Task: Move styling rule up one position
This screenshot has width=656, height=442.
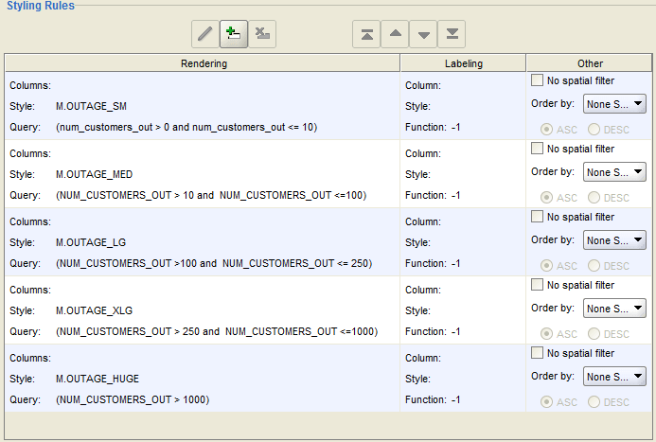Action: [396, 34]
